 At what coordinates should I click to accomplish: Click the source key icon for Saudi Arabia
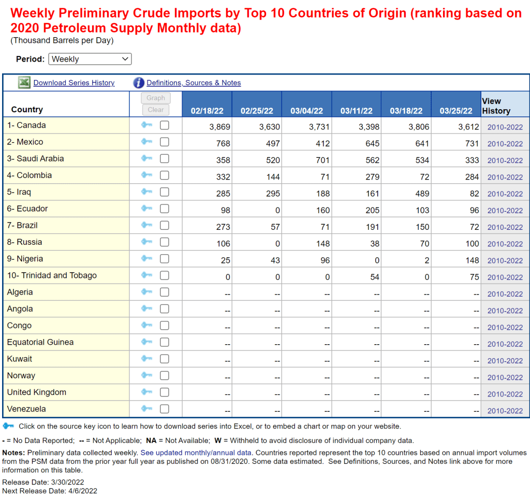tap(146, 158)
